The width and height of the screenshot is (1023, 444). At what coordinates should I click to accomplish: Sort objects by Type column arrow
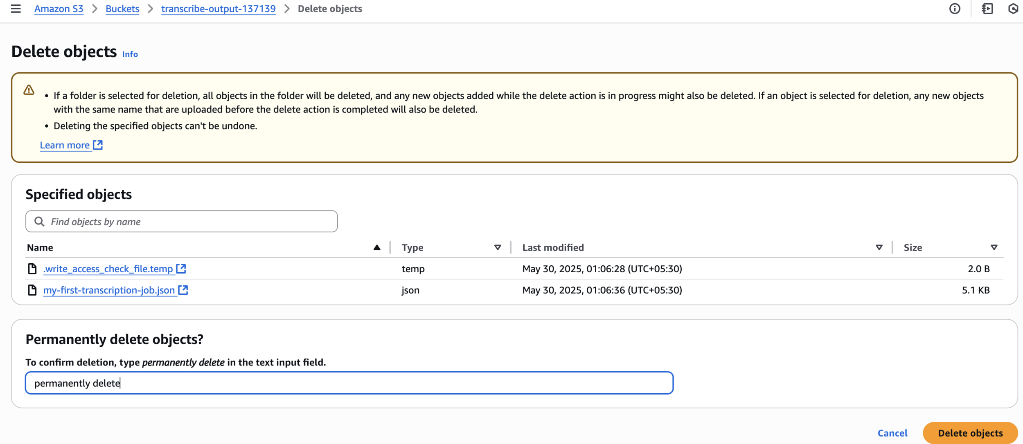pos(498,248)
